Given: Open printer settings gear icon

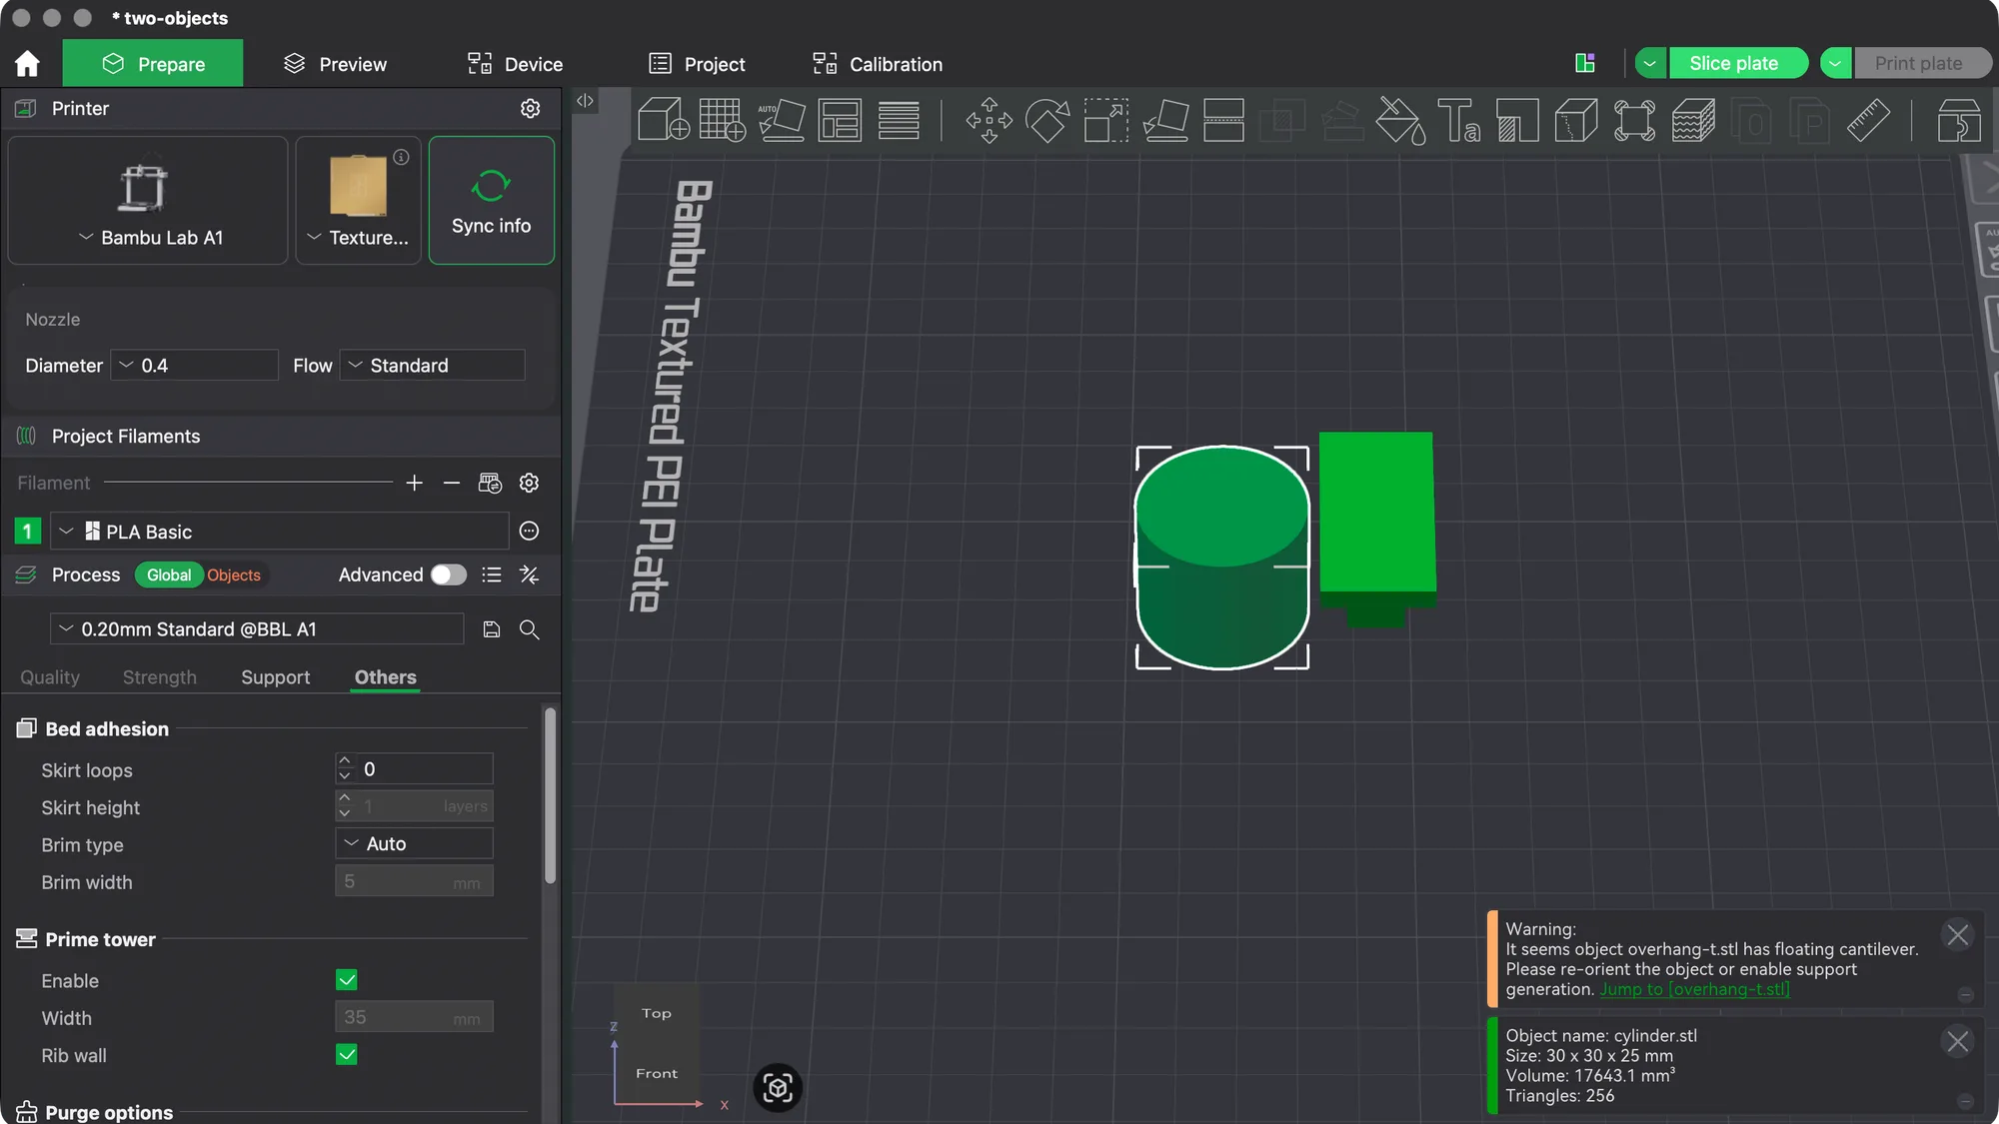Looking at the screenshot, I should point(531,108).
